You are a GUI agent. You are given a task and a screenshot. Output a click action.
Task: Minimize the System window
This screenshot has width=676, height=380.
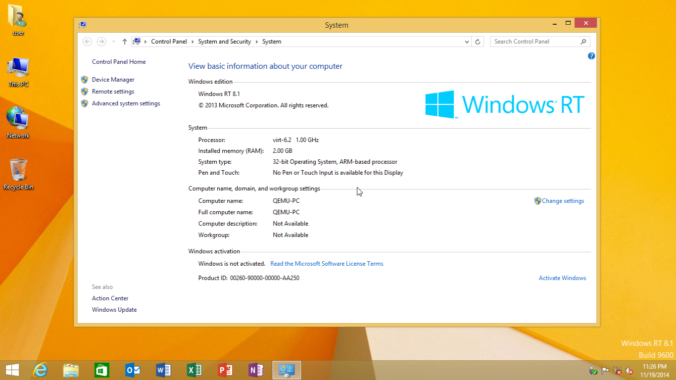(x=555, y=23)
